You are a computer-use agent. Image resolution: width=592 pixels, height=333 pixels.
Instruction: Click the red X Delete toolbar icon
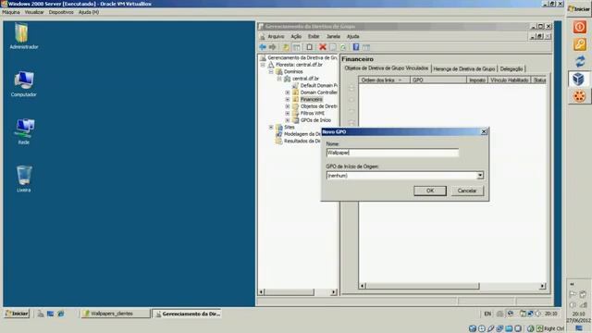323,47
